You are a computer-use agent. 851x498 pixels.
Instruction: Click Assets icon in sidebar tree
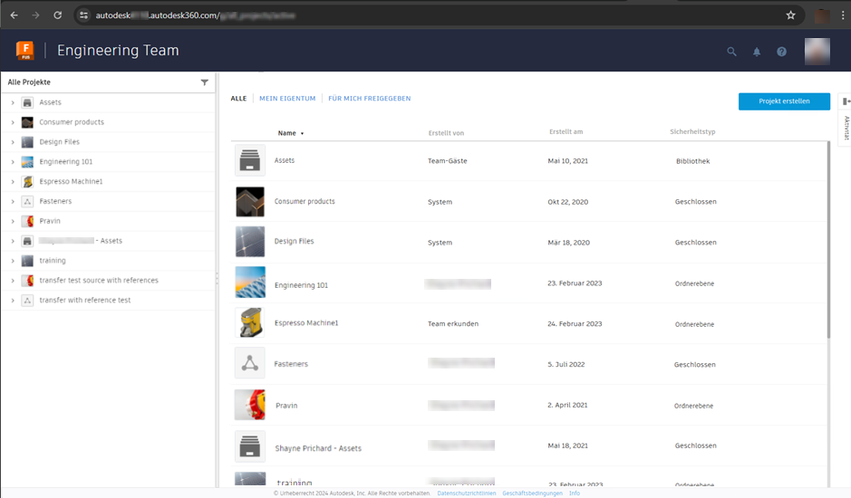pyautogui.click(x=27, y=102)
